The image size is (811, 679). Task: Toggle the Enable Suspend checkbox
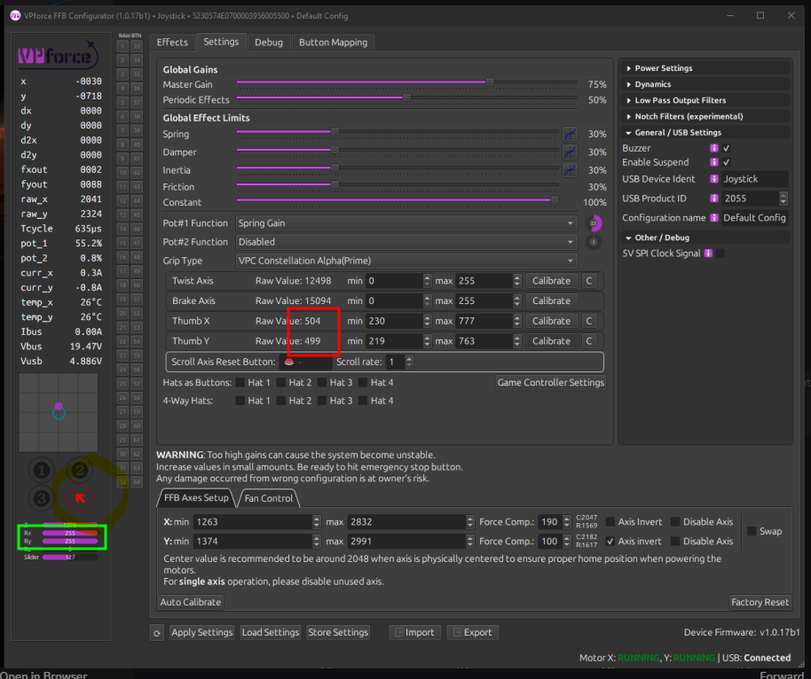click(726, 162)
